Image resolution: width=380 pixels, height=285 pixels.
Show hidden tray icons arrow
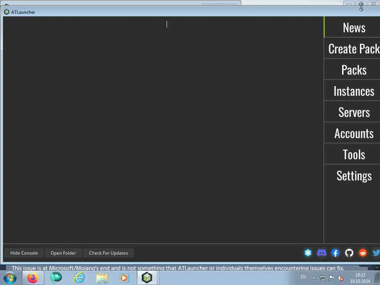coord(314,278)
